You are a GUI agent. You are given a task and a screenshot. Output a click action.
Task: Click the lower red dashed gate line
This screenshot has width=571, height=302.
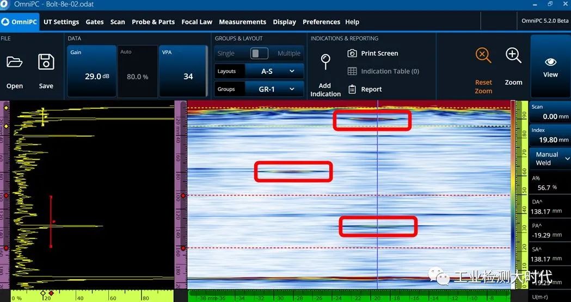pyautogui.click(x=348, y=248)
